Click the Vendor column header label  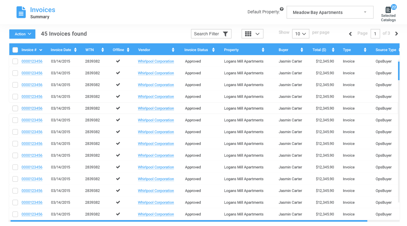pyautogui.click(x=144, y=50)
